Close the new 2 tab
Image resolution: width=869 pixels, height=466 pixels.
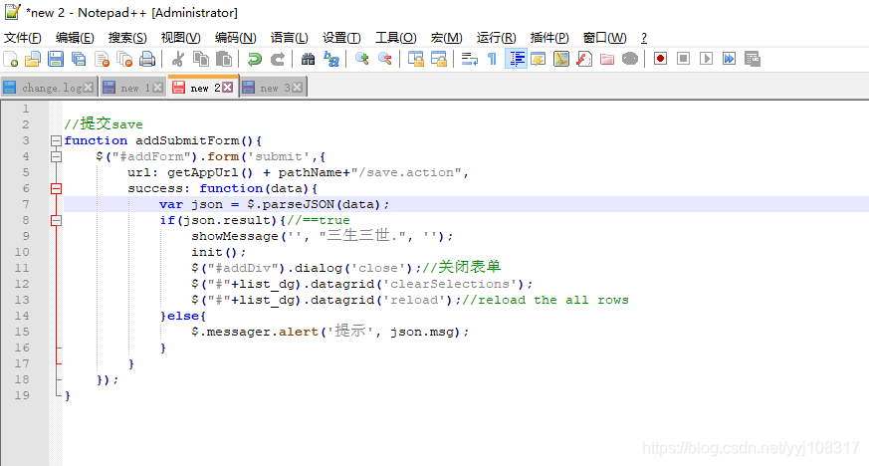tap(227, 88)
